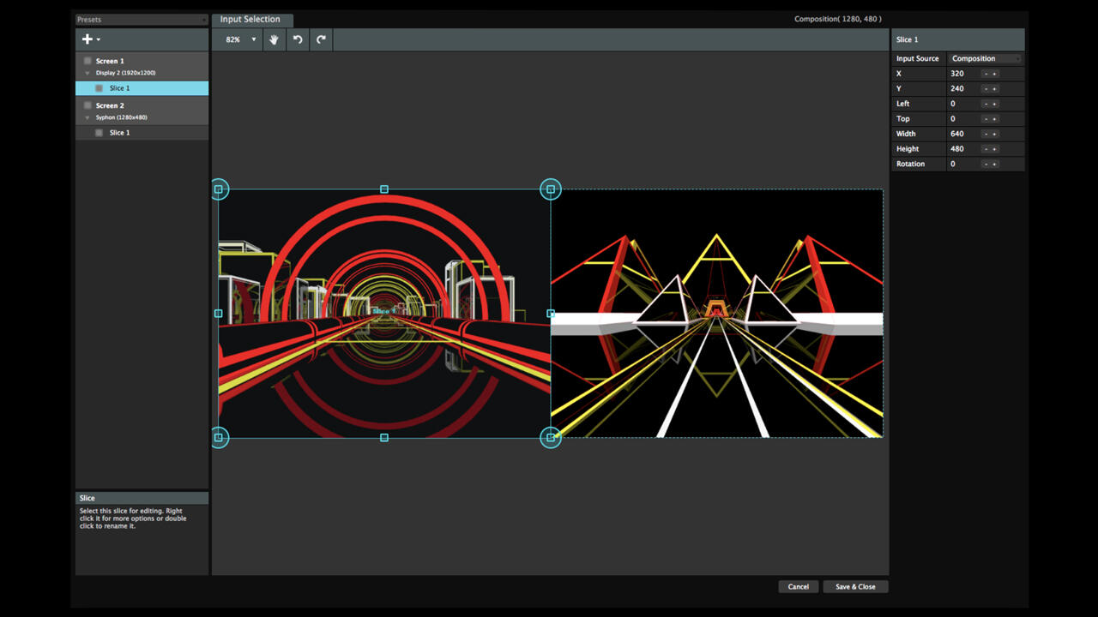
Task: Toggle the Screen 2 checkbox
Action: coord(87,105)
